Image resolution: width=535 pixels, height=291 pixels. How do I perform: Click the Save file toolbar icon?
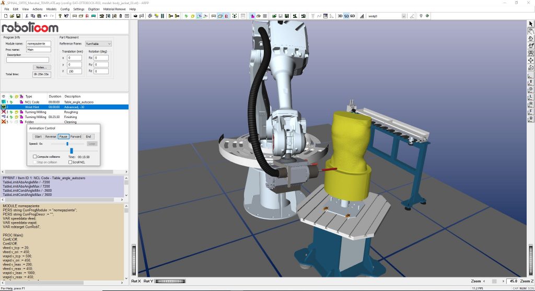[x=17, y=16]
